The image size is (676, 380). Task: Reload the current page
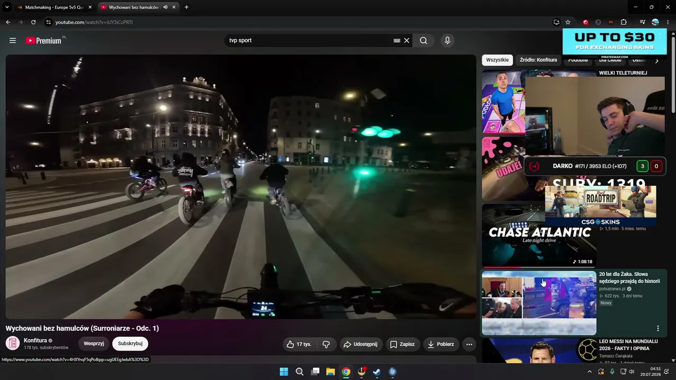[33, 22]
